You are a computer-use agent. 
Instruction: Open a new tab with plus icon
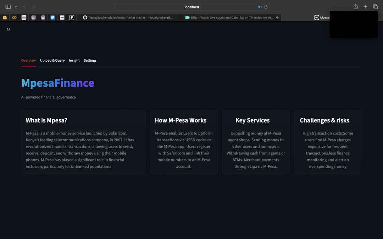click(x=365, y=7)
